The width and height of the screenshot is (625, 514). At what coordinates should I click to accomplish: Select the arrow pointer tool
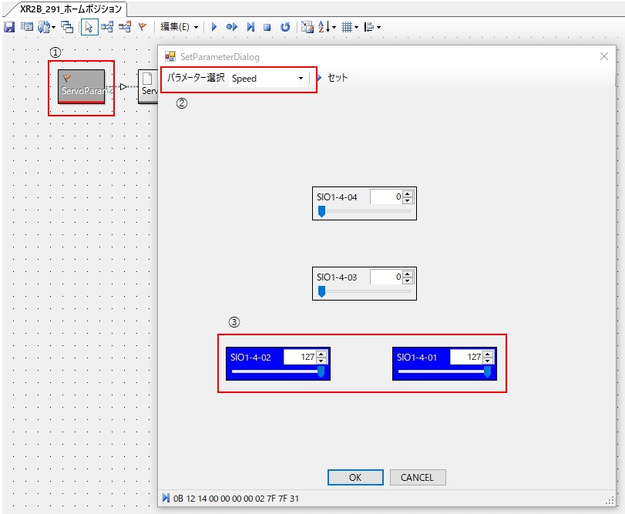tap(89, 27)
